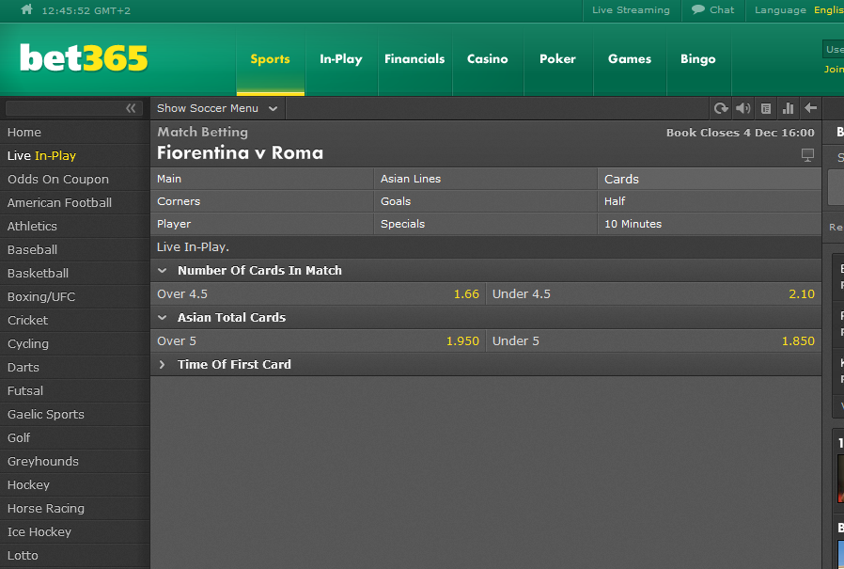Open the Poker tab
The width and height of the screenshot is (844, 569).
(x=557, y=58)
